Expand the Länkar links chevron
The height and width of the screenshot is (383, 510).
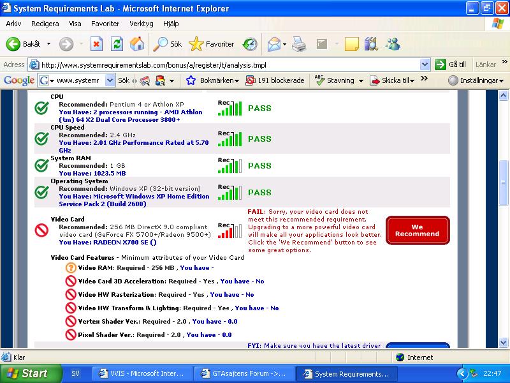(504, 61)
